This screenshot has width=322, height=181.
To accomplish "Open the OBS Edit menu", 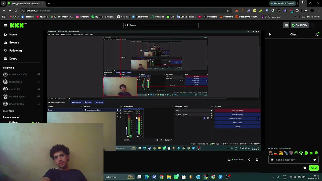I will [x=53, y=34].
